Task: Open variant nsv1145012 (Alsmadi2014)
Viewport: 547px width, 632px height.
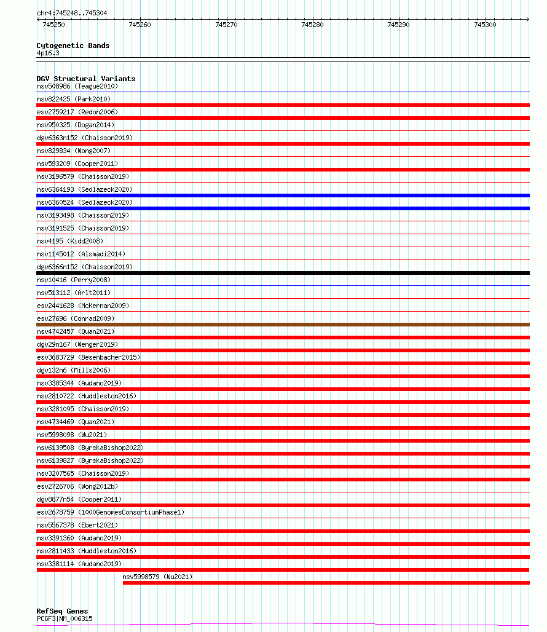Action: (81, 254)
